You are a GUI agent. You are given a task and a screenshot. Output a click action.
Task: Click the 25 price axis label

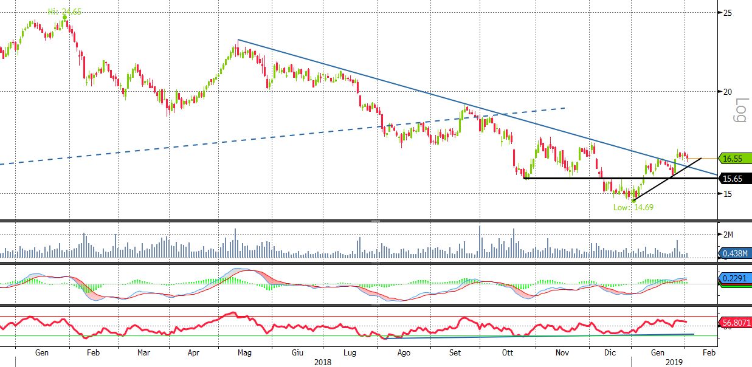727,13
